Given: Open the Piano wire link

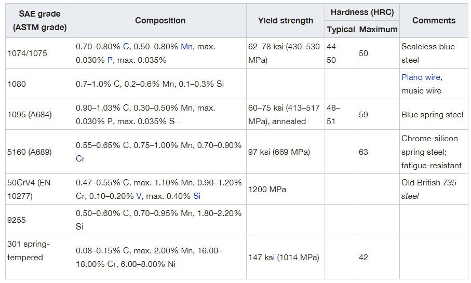Looking at the screenshot, I should click(x=421, y=77).
